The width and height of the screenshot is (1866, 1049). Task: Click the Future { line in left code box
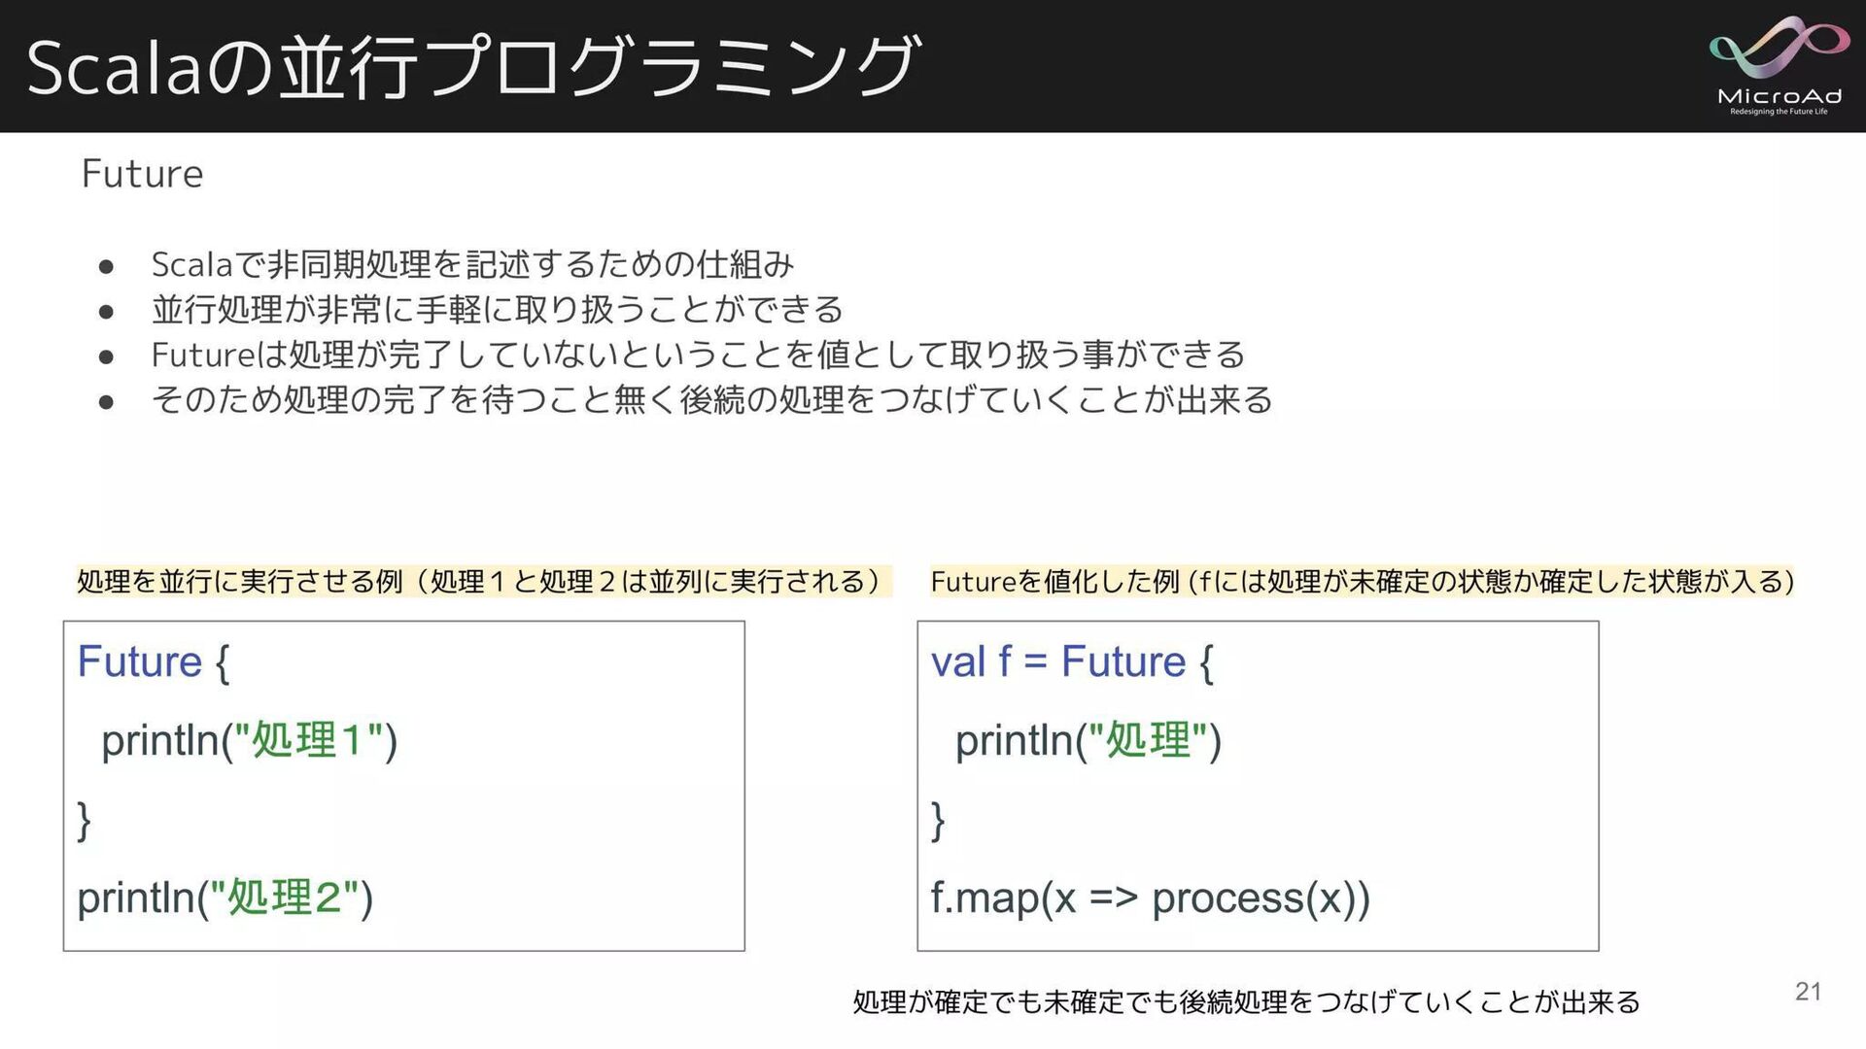click(154, 662)
